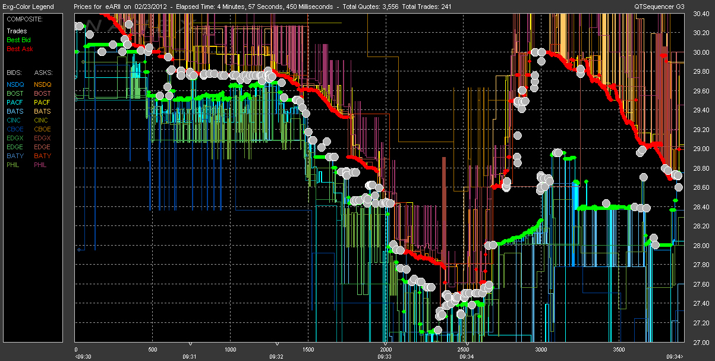Image resolution: width=715 pixels, height=361 pixels.
Task: Select NSDQ in the ASKS column
Action: tap(43, 84)
